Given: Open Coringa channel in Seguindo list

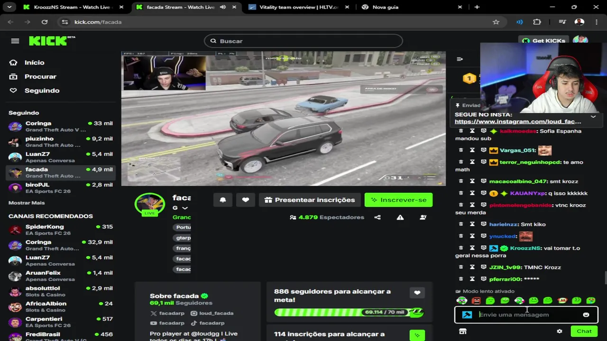Looking at the screenshot, I should click(61, 126).
